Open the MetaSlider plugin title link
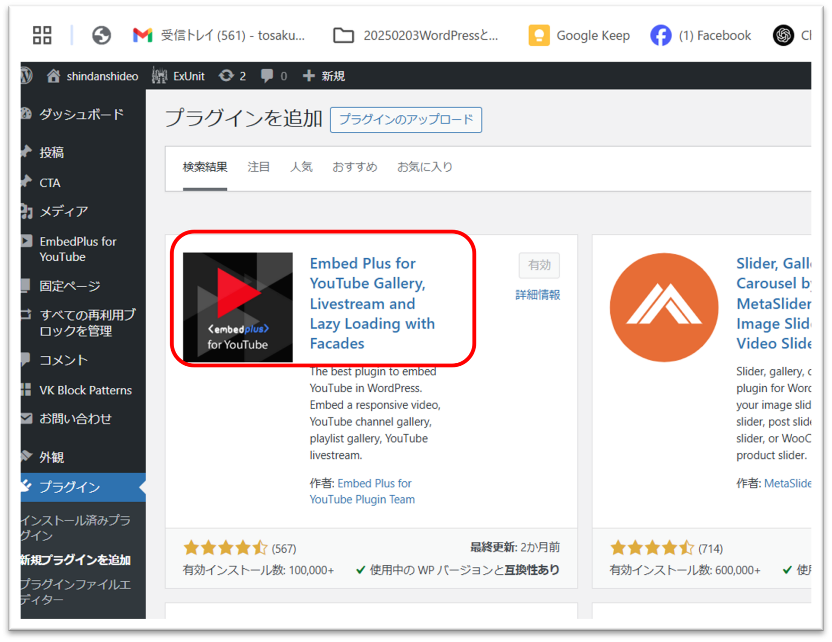 (774, 304)
